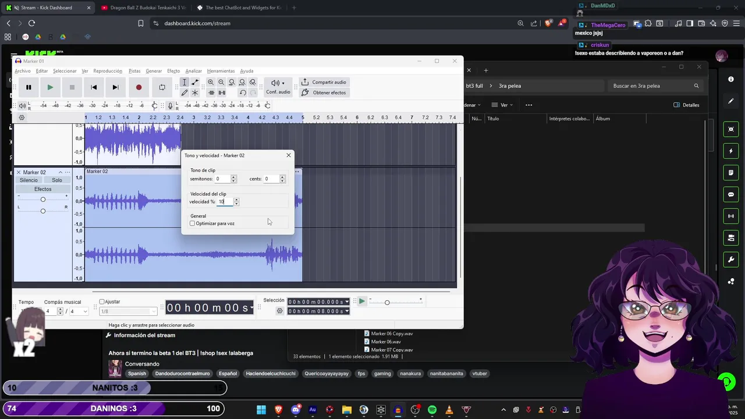Undo the last action
The height and width of the screenshot is (419, 745).
(242, 93)
